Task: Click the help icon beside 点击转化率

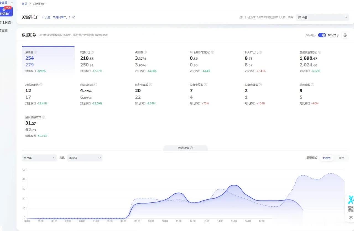Action: [x=96, y=85]
